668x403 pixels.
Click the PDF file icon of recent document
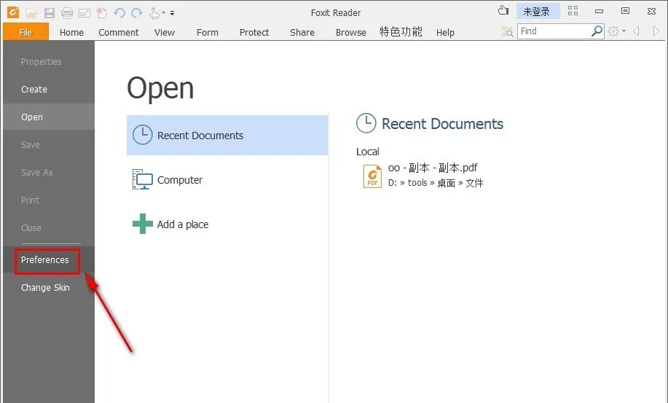click(372, 176)
